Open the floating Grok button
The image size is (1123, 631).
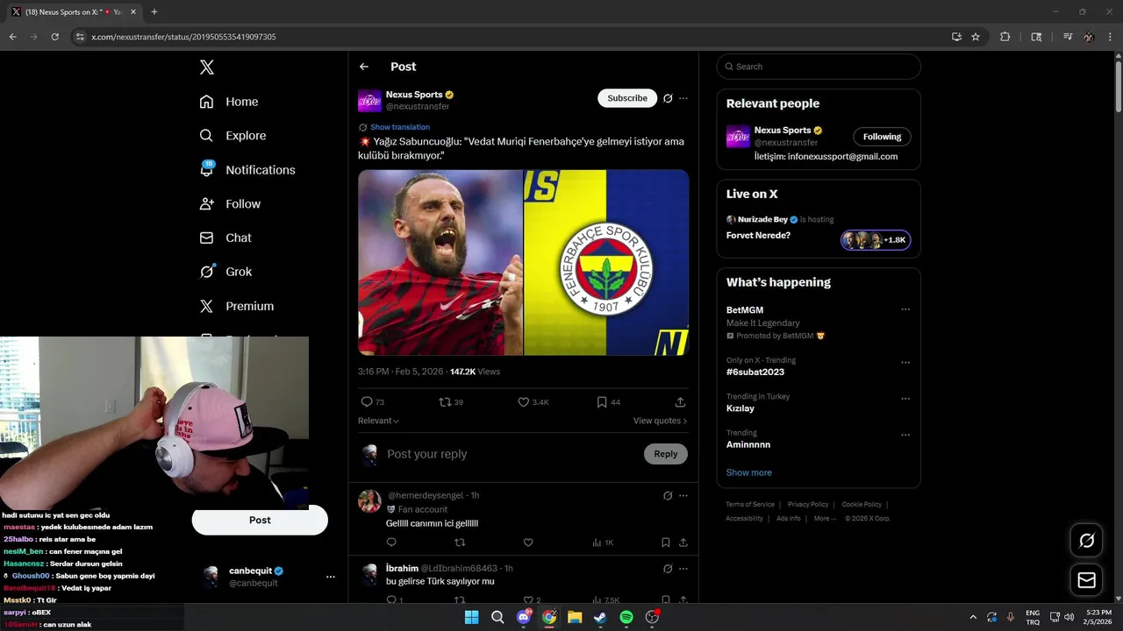click(x=1087, y=541)
